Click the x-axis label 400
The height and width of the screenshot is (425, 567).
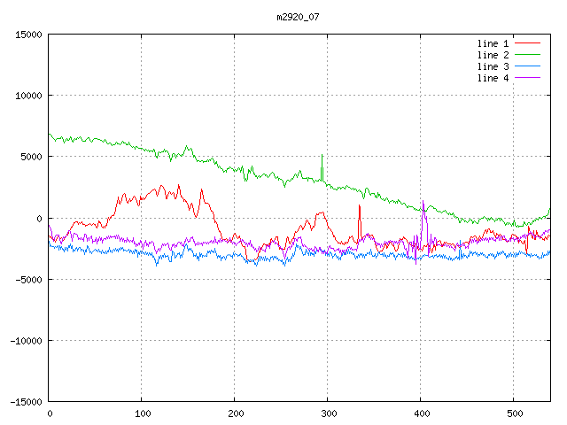[x=422, y=413]
